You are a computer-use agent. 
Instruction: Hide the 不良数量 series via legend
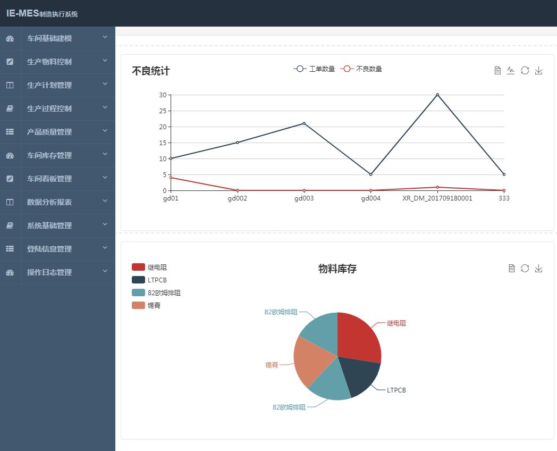pyautogui.click(x=361, y=69)
